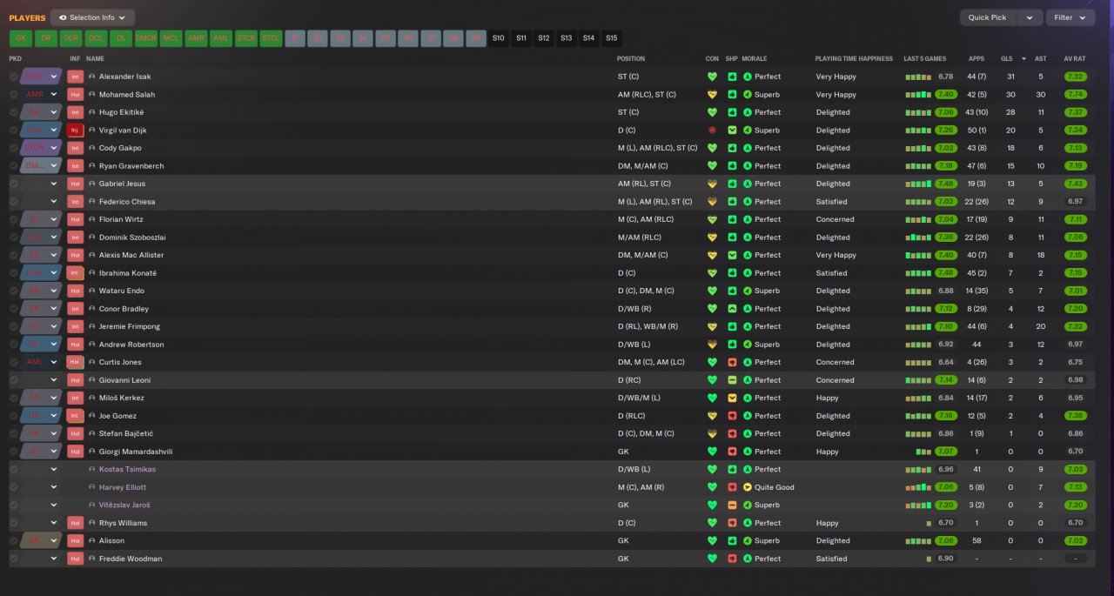Click the profile icon beside Freddie Woodman
The image size is (1114, 596).
point(92,559)
